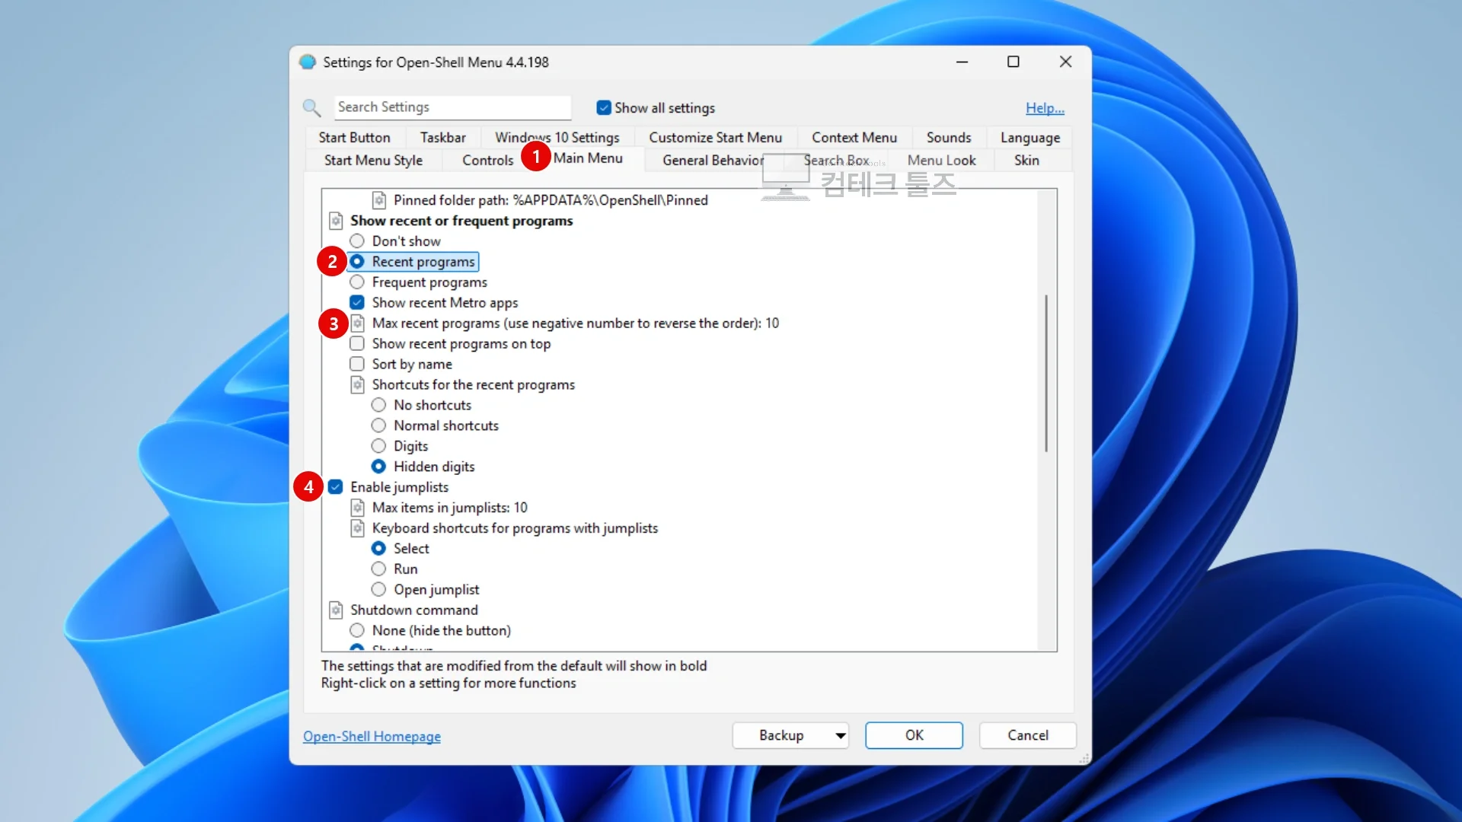
Task: Check the 'Sort by name' option
Action: pos(357,365)
